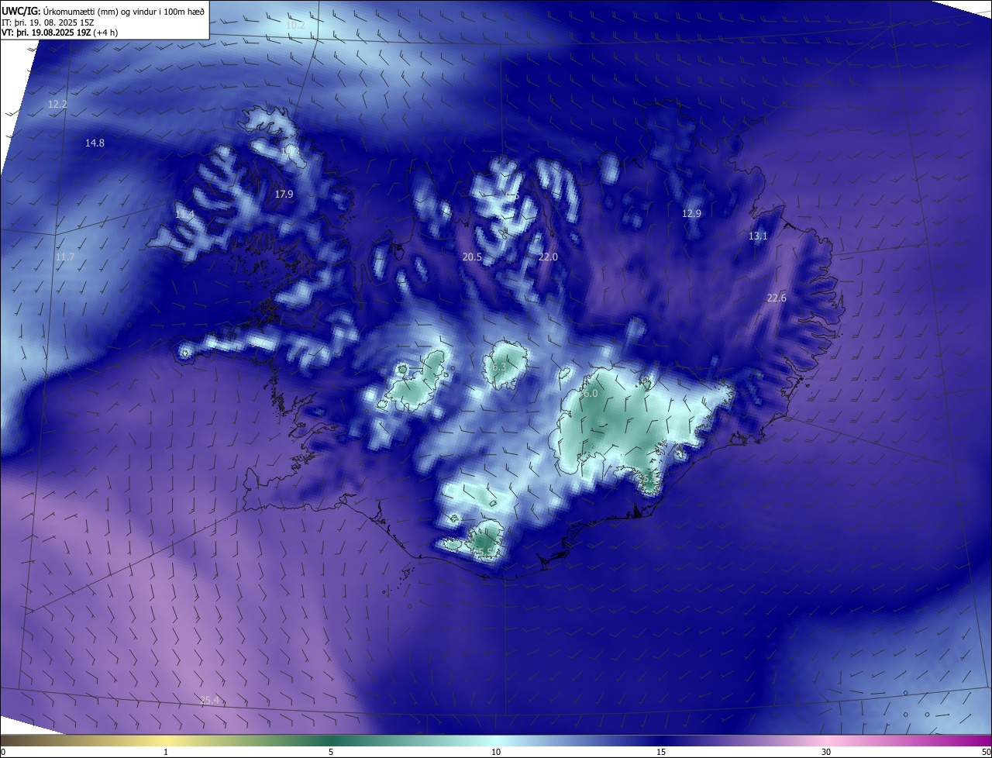Click the map value "22.0"
Image resolution: width=992 pixels, height=758 pixels.
pos(548,257)
